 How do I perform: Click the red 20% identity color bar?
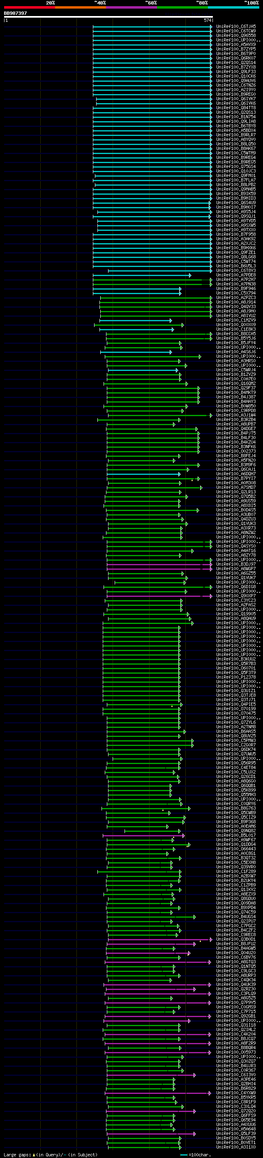(x=29, y=8)
